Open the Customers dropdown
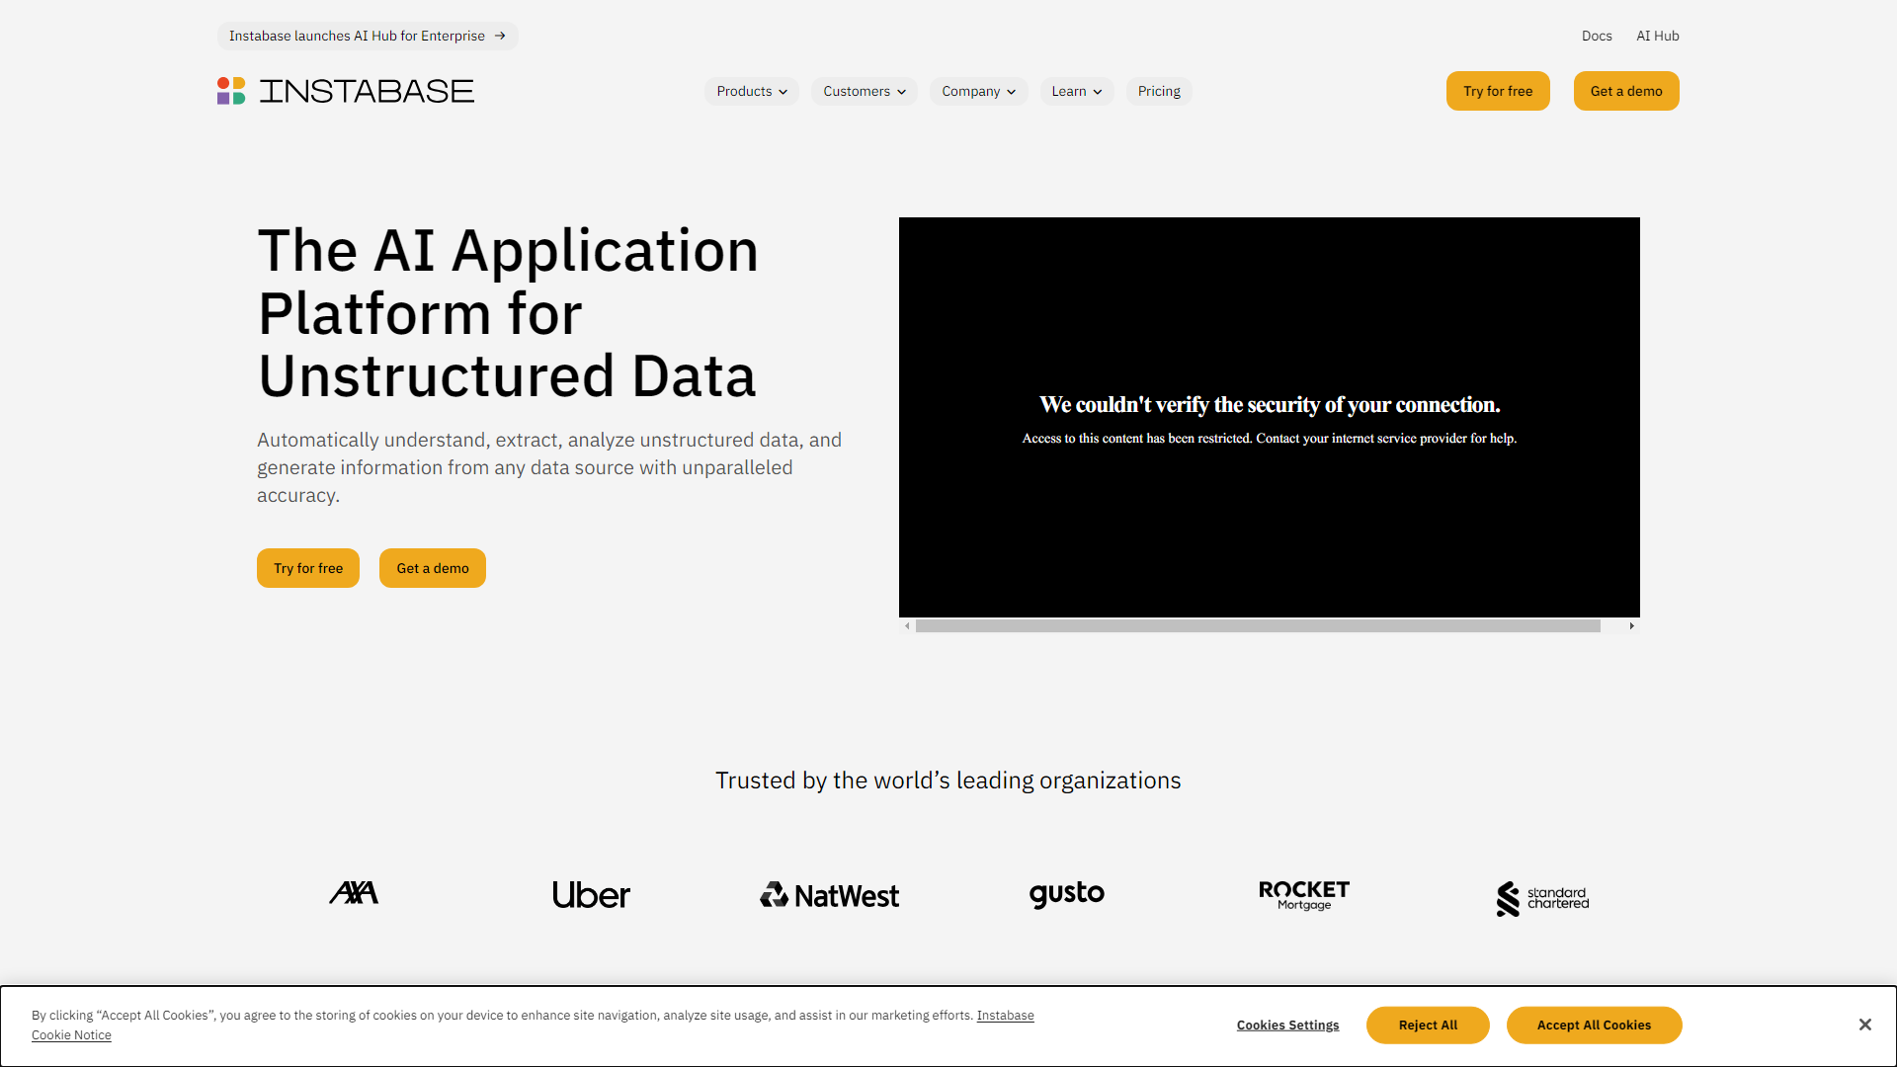The image size is (1897, 1067). tap(865, 91)
